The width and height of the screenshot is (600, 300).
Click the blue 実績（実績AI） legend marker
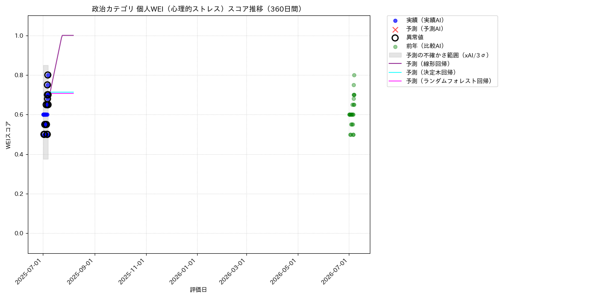pyautogui.click(x=395, y=21)
